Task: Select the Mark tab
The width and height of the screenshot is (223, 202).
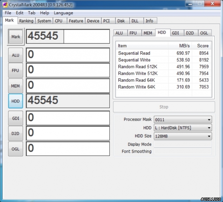Action: tap(9, 20)
